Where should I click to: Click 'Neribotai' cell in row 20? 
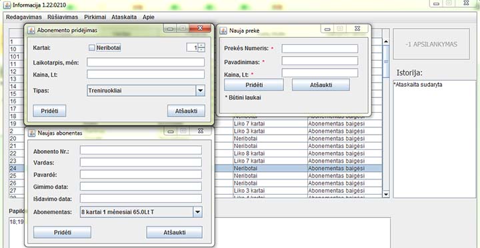[270, 139]
